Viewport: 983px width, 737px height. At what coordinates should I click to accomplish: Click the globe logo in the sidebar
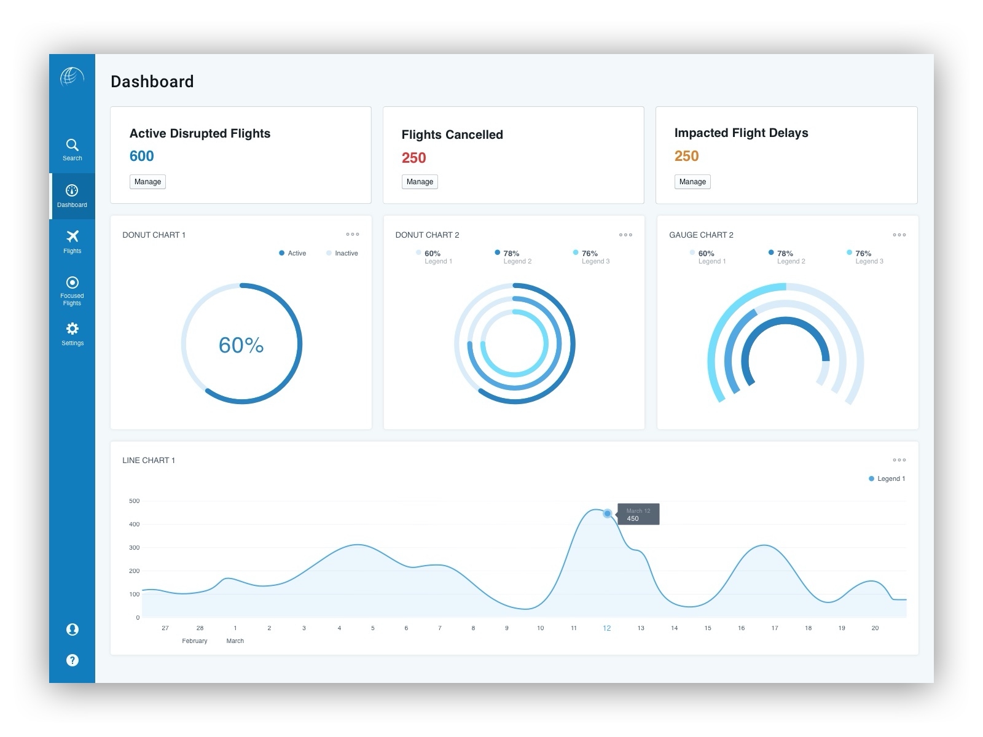click(x=72, y=77)
